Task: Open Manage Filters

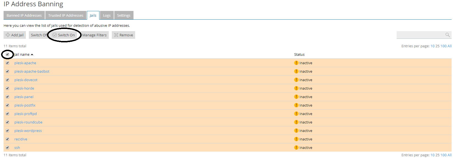Action: 94,35
